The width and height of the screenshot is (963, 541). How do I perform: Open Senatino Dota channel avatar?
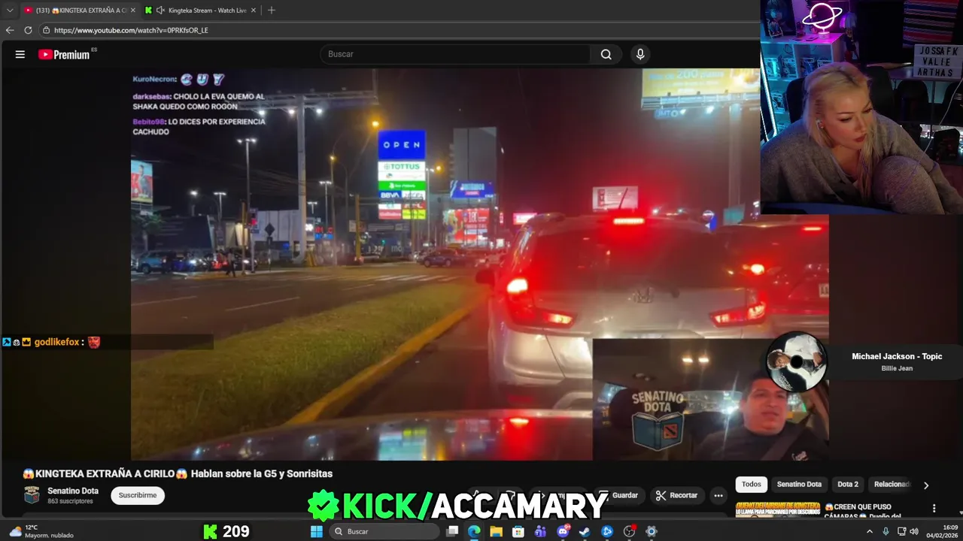coord(32,494)
